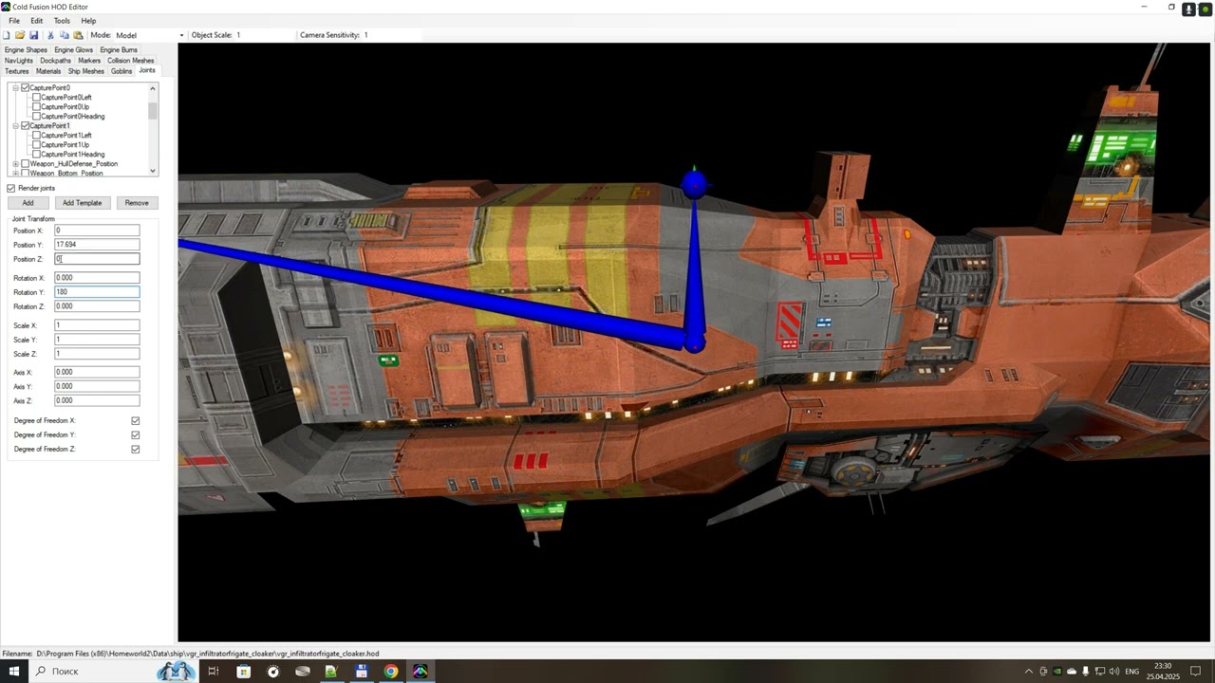Check the CapturePoint0Left joint checkbox
Screen dimensions: 1215x683
37,98
